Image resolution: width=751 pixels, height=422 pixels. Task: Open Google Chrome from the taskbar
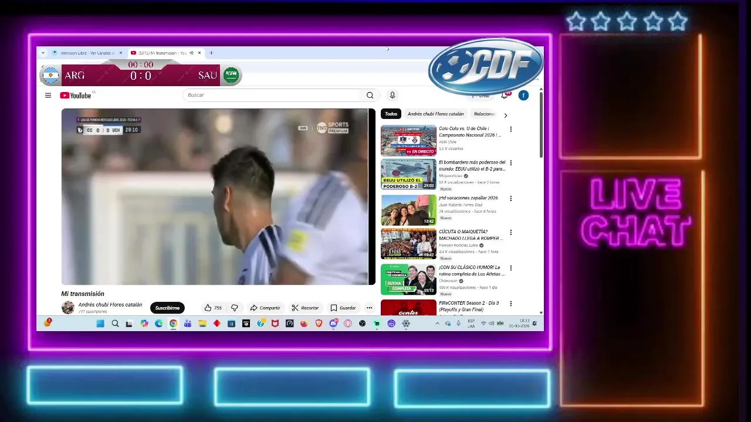[x=173, y=324]
